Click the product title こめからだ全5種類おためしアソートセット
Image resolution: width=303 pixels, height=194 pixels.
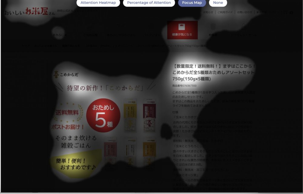[x=213, y=72]
